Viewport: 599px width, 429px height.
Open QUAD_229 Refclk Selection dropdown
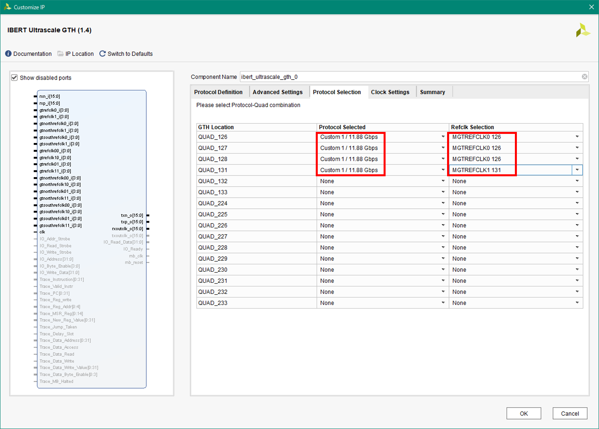coord(577,259)
